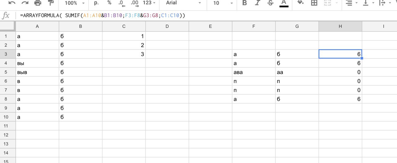This screenshot has width=397, height=163.
Task: Select row 14 header
Action: coord(8,153)
